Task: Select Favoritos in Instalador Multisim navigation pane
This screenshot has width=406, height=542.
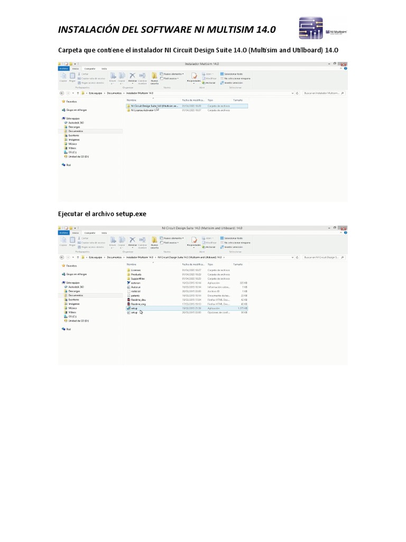Action: pyautogui.click(x=69, y=101)
